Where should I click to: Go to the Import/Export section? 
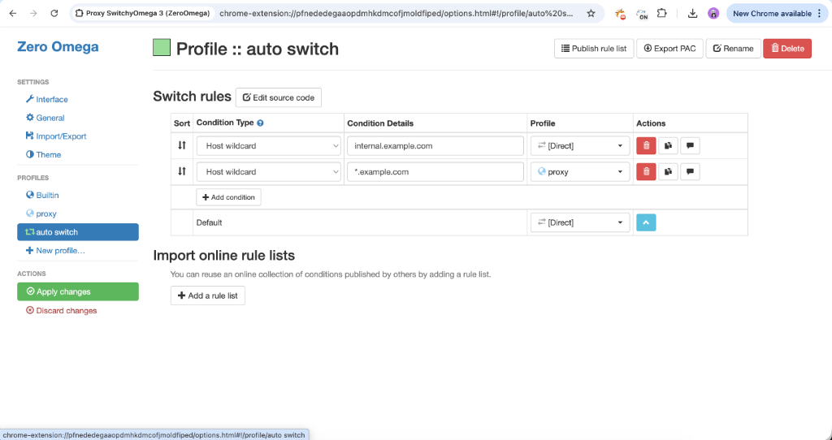(61, 136)
